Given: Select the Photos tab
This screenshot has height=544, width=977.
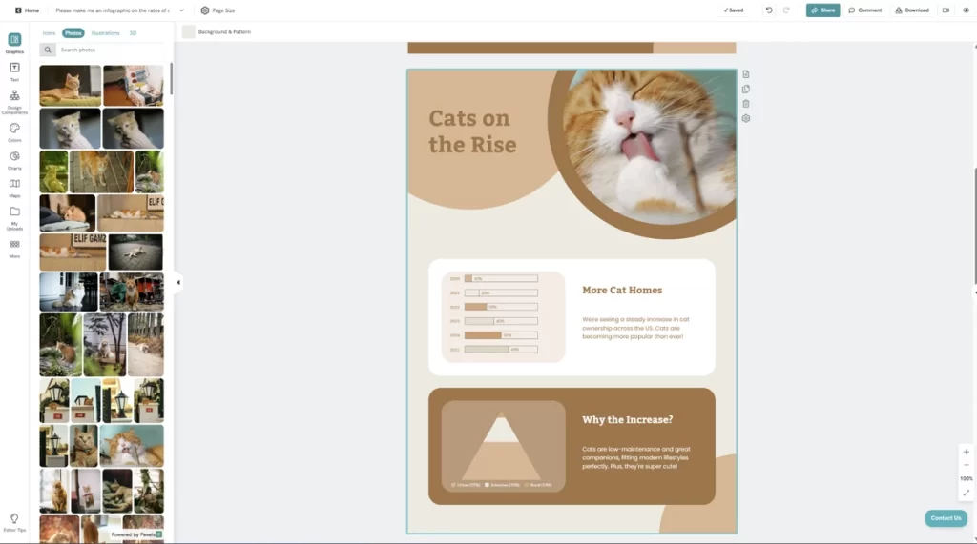Looking at the screenshot, I should click(73, 33).
